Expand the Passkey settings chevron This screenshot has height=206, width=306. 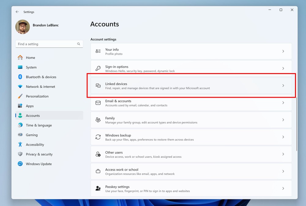point(283,189)
